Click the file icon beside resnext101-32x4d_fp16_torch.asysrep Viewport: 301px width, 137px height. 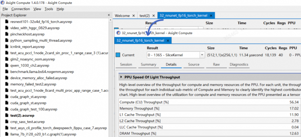tap(7, 22)
